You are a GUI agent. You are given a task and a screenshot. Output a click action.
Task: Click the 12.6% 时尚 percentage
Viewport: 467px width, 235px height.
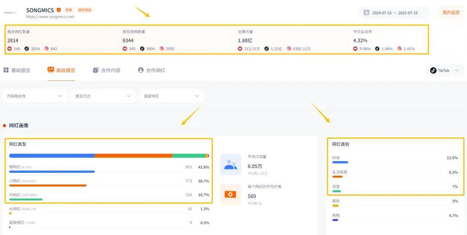[x=452, y=158]
